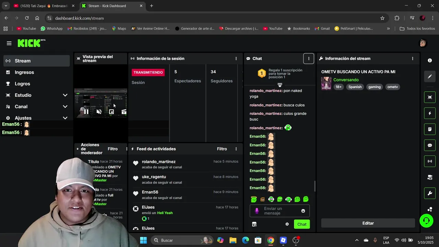Open chat settings gear icon
Image resolution: width=439 pixels, height=247 pixels.
pyautogui.click(x=287, y=224)
